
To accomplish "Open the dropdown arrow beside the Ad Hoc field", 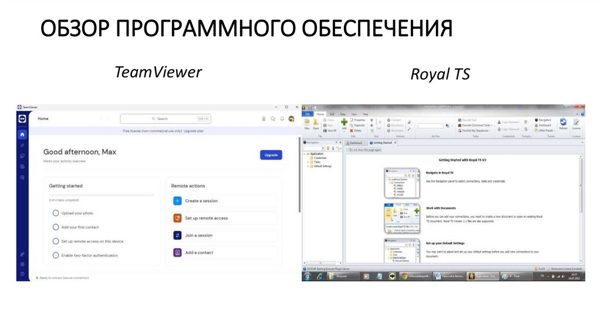I will click(x=451, y=125).
